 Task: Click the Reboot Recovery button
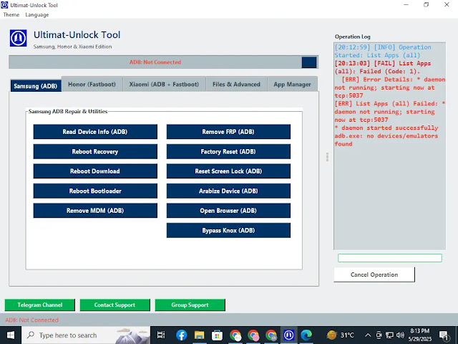[95, 151]
